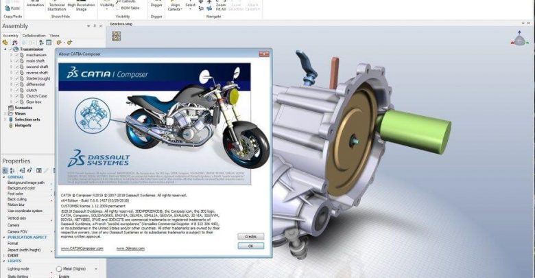Click the green cylinder part in viewport
The image size is (535, 278).
click(x=414, y=131)
